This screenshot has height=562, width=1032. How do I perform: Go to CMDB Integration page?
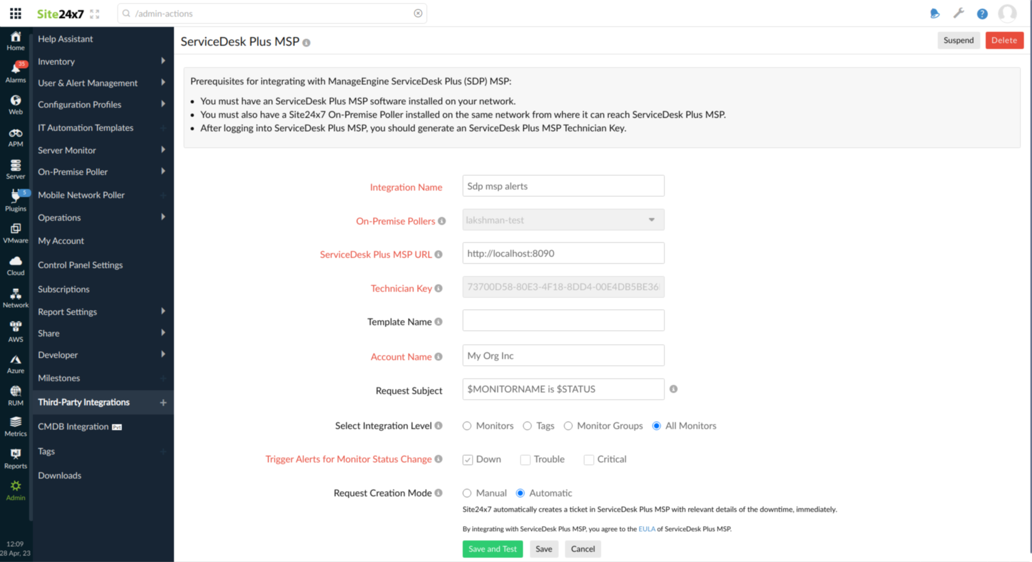[73, 426]
